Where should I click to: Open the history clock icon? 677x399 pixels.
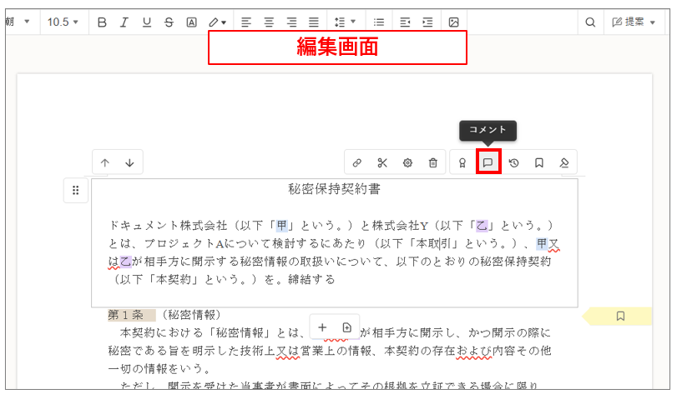tap(513, 163)
